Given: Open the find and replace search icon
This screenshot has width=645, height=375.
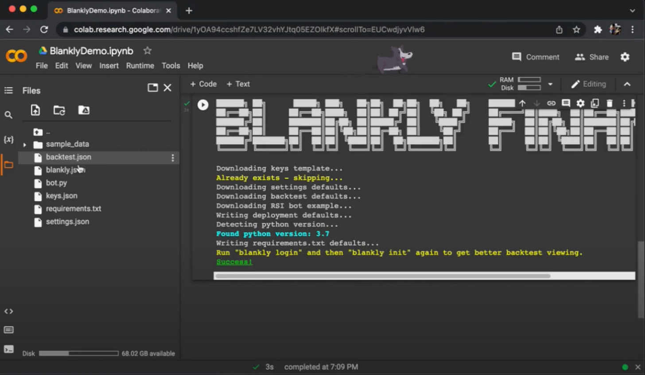Looking at the screenshot, I should tap(8, 115).
